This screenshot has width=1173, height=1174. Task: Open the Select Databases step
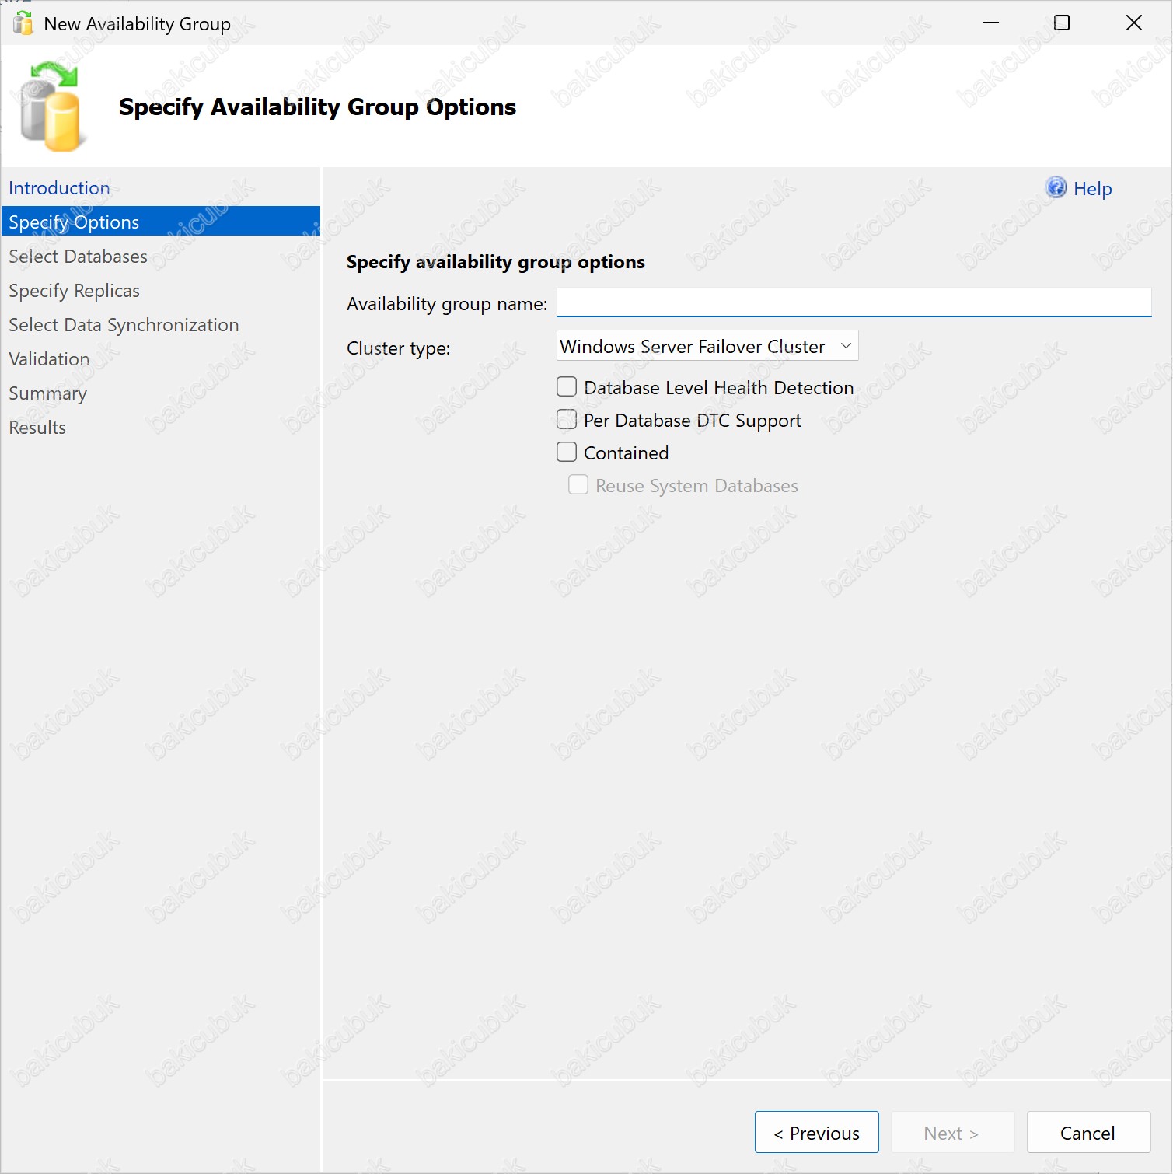[78, 257]
